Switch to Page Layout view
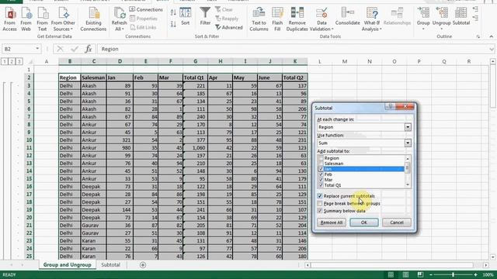This screenshot has height=279, width=497. 405,274
